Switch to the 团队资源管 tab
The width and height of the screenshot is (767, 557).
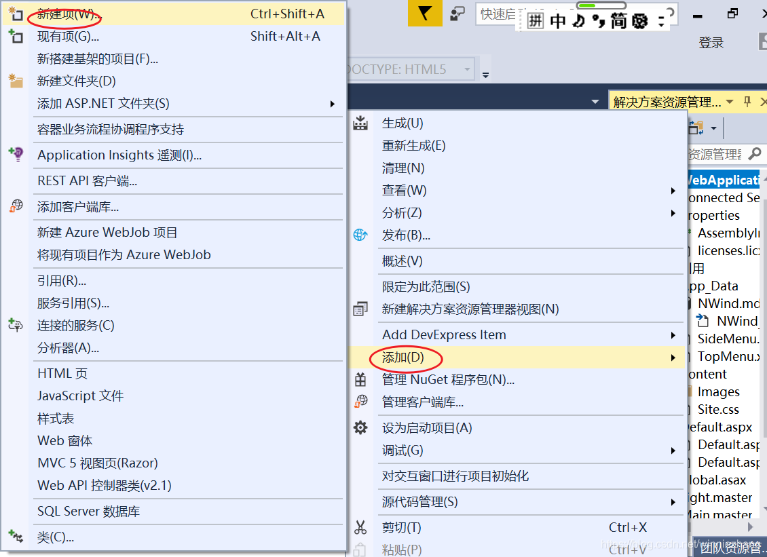click(730, 548)
